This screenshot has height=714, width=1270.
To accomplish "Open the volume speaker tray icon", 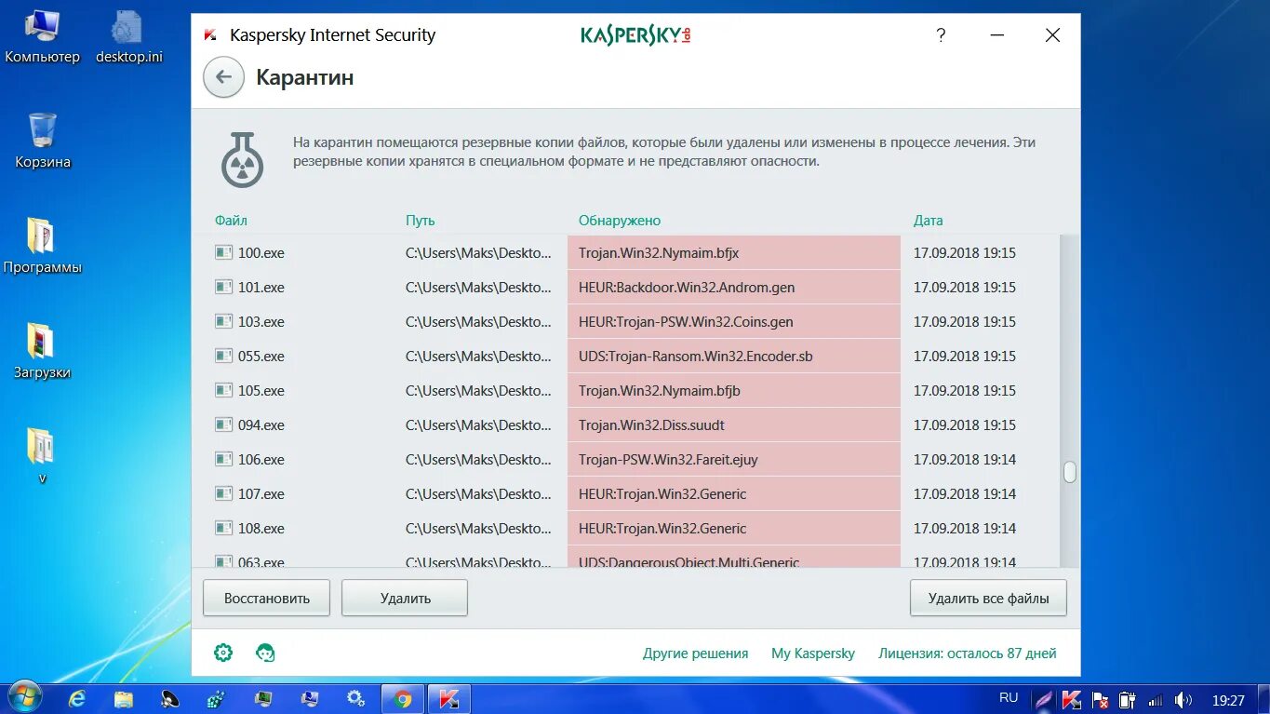I will (x=1183, y=699).
